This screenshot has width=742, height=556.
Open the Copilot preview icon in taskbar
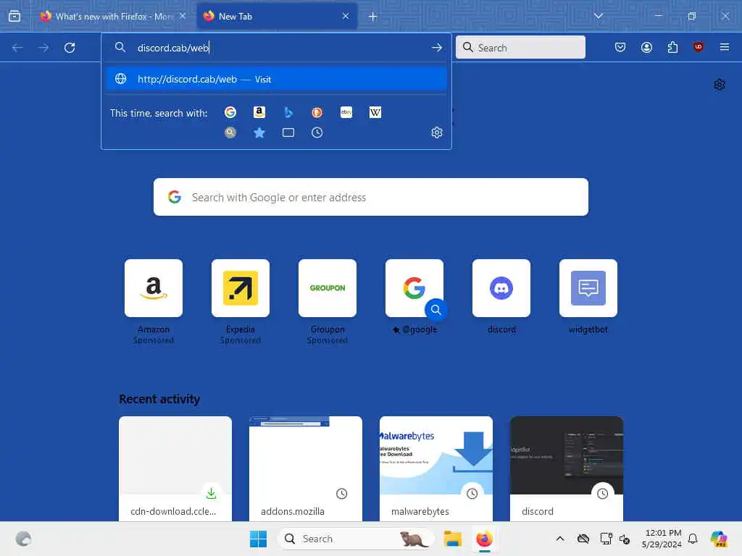(719, 539)
